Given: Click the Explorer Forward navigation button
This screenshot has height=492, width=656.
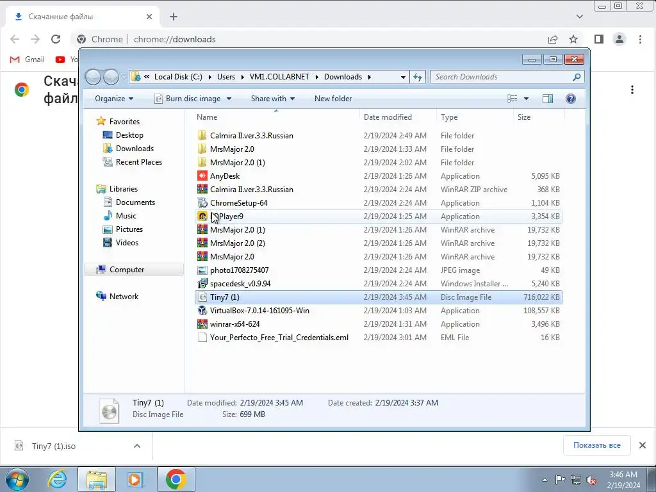Looking at the screenshot, I should [x=111, y=77].
